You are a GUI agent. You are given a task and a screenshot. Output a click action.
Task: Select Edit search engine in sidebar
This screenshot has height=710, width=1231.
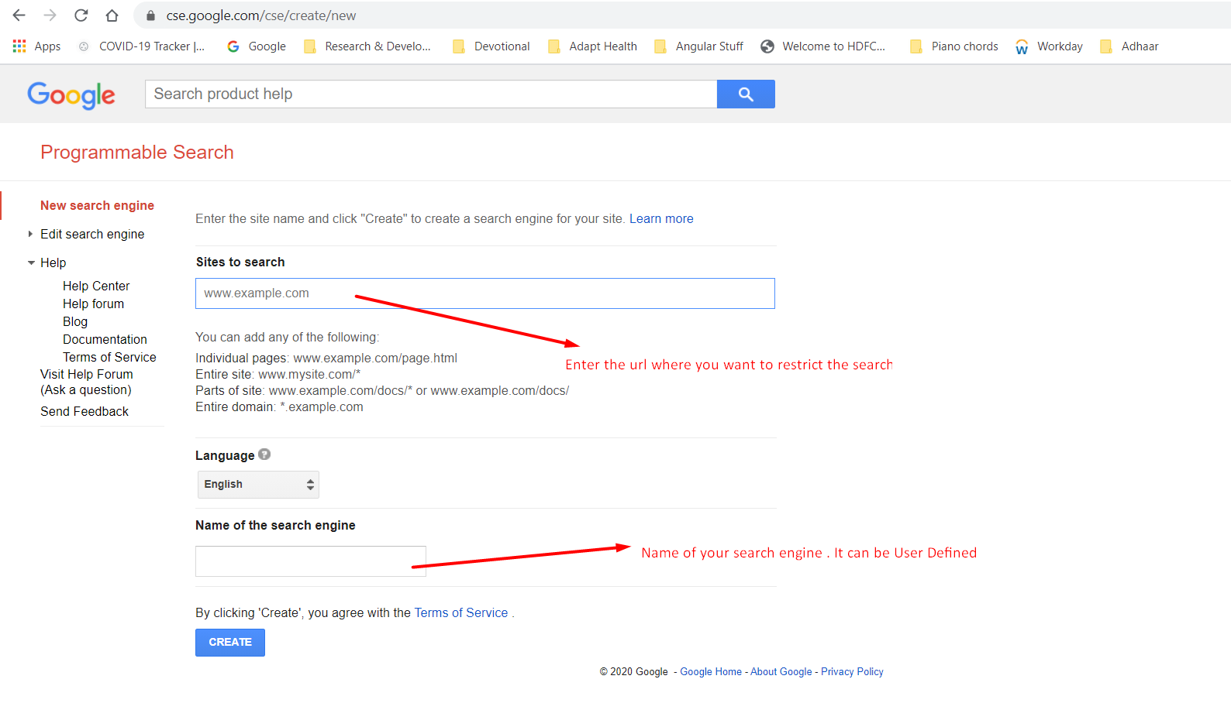click(x=92, y=234)
